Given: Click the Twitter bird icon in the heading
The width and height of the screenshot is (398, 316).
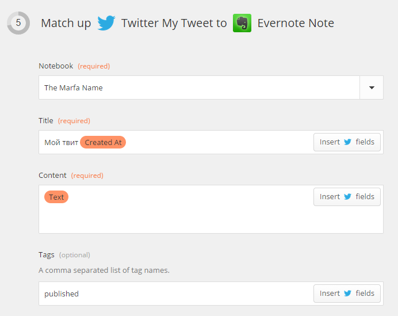Looking at the screenshot, I should pyautogui.click(x=106, y=23).
